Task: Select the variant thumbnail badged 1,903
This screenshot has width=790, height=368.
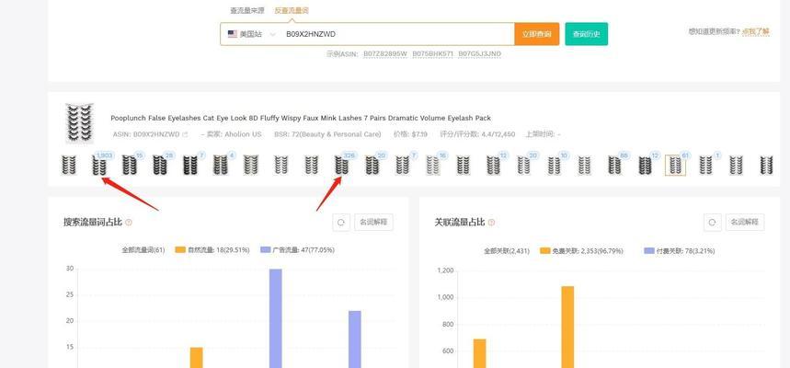Action: tap(99, 165)
